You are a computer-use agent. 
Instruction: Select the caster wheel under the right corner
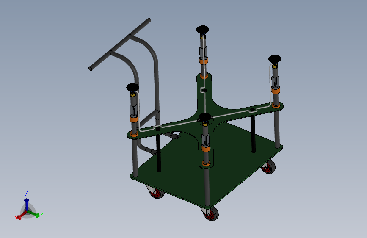(268, 167)
